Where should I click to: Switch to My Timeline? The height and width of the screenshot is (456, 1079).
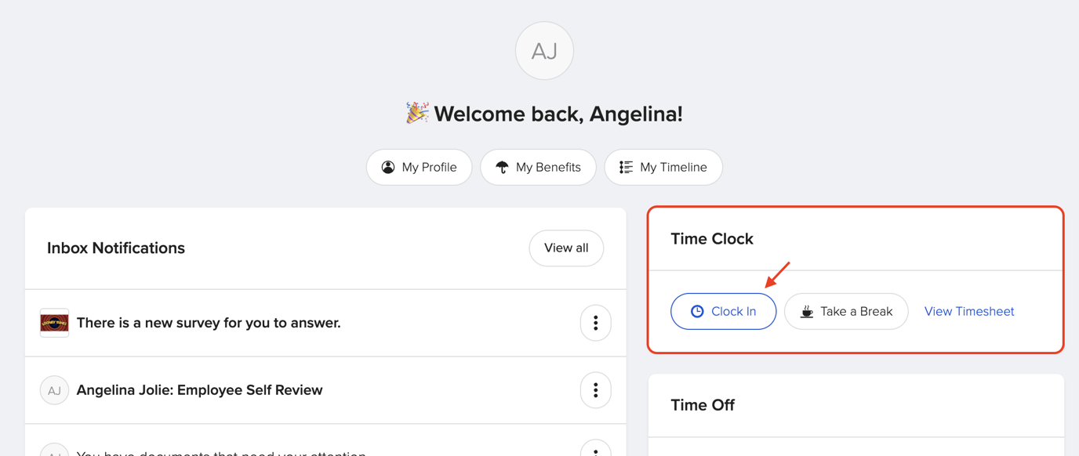pyautogui.click(x=663, y=167)
